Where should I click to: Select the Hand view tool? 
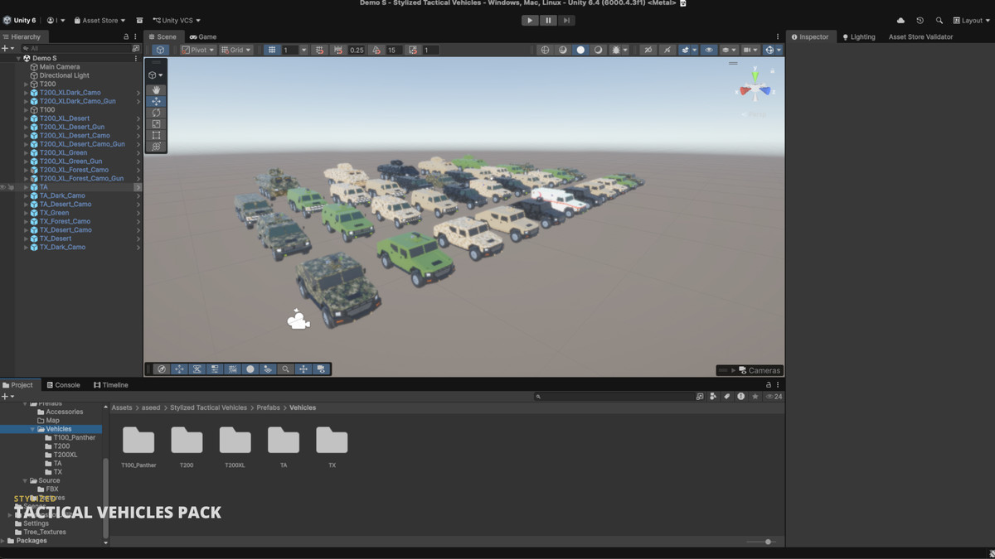[156, 89]
